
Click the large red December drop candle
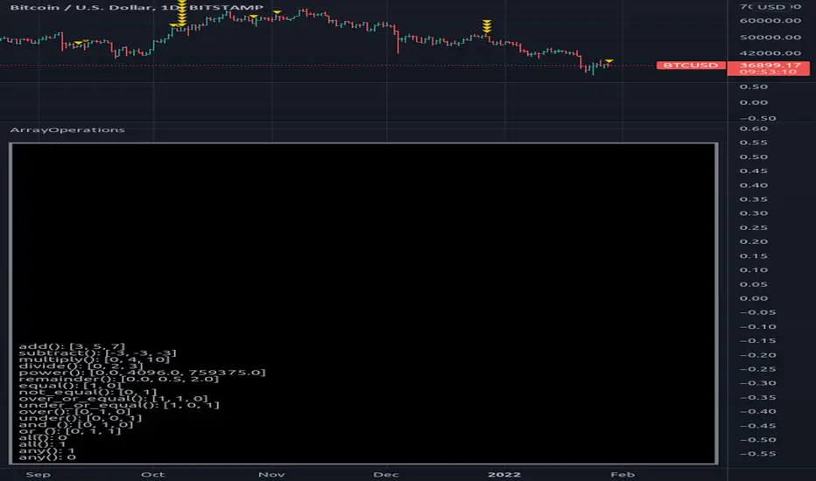[x=398, y=42]
